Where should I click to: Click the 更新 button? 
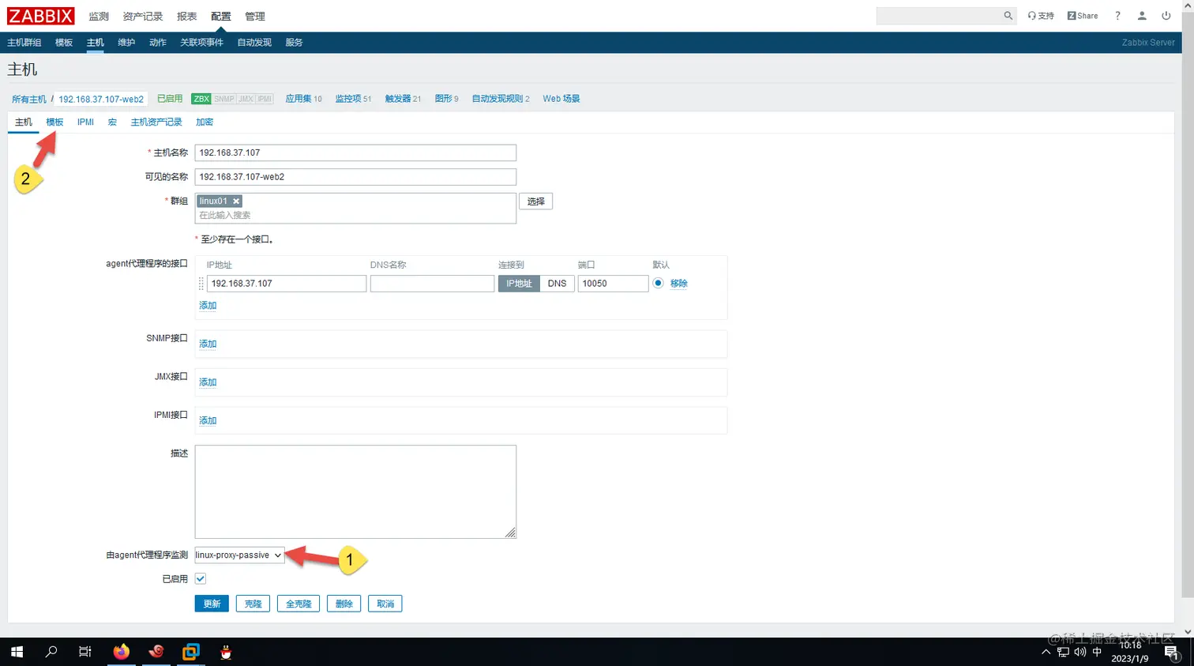(212, 604)
